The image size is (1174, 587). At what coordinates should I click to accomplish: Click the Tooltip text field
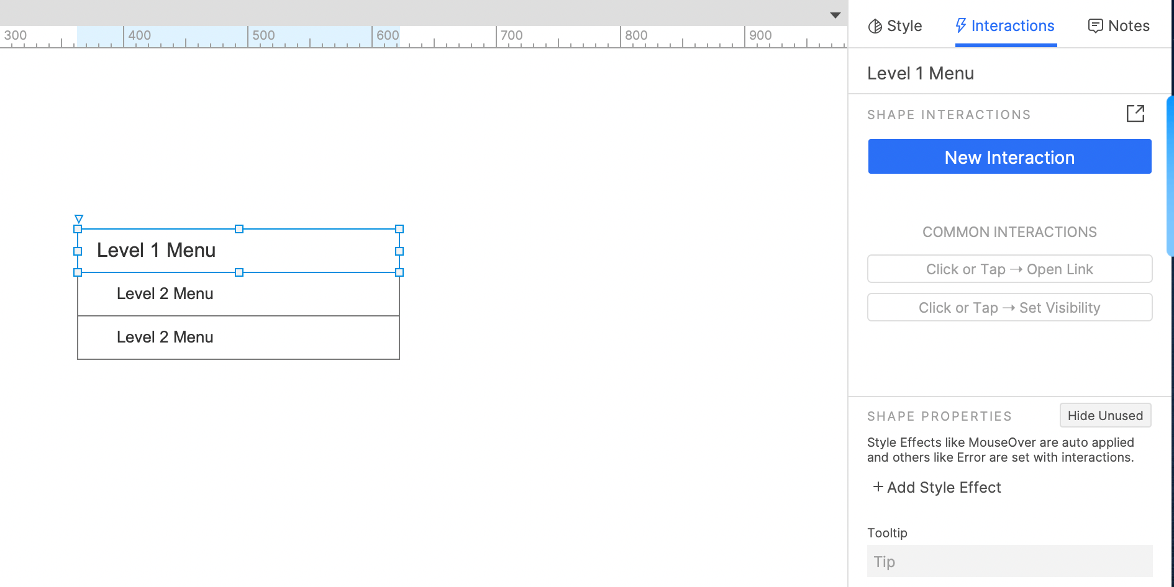(x=1009, y=562)
